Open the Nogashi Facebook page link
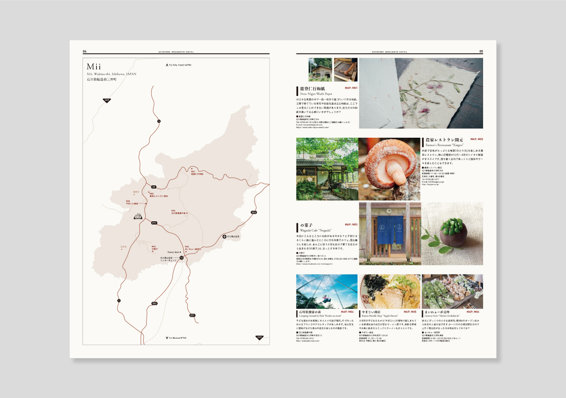This screenshot has width=566, height=398. coord(314,264)
